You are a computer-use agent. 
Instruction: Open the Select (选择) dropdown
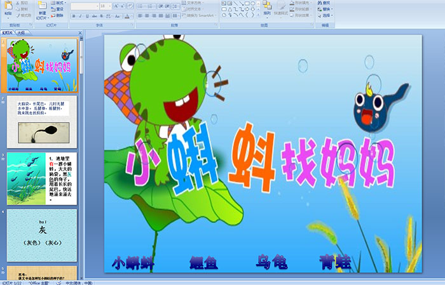tap(325, 15)
